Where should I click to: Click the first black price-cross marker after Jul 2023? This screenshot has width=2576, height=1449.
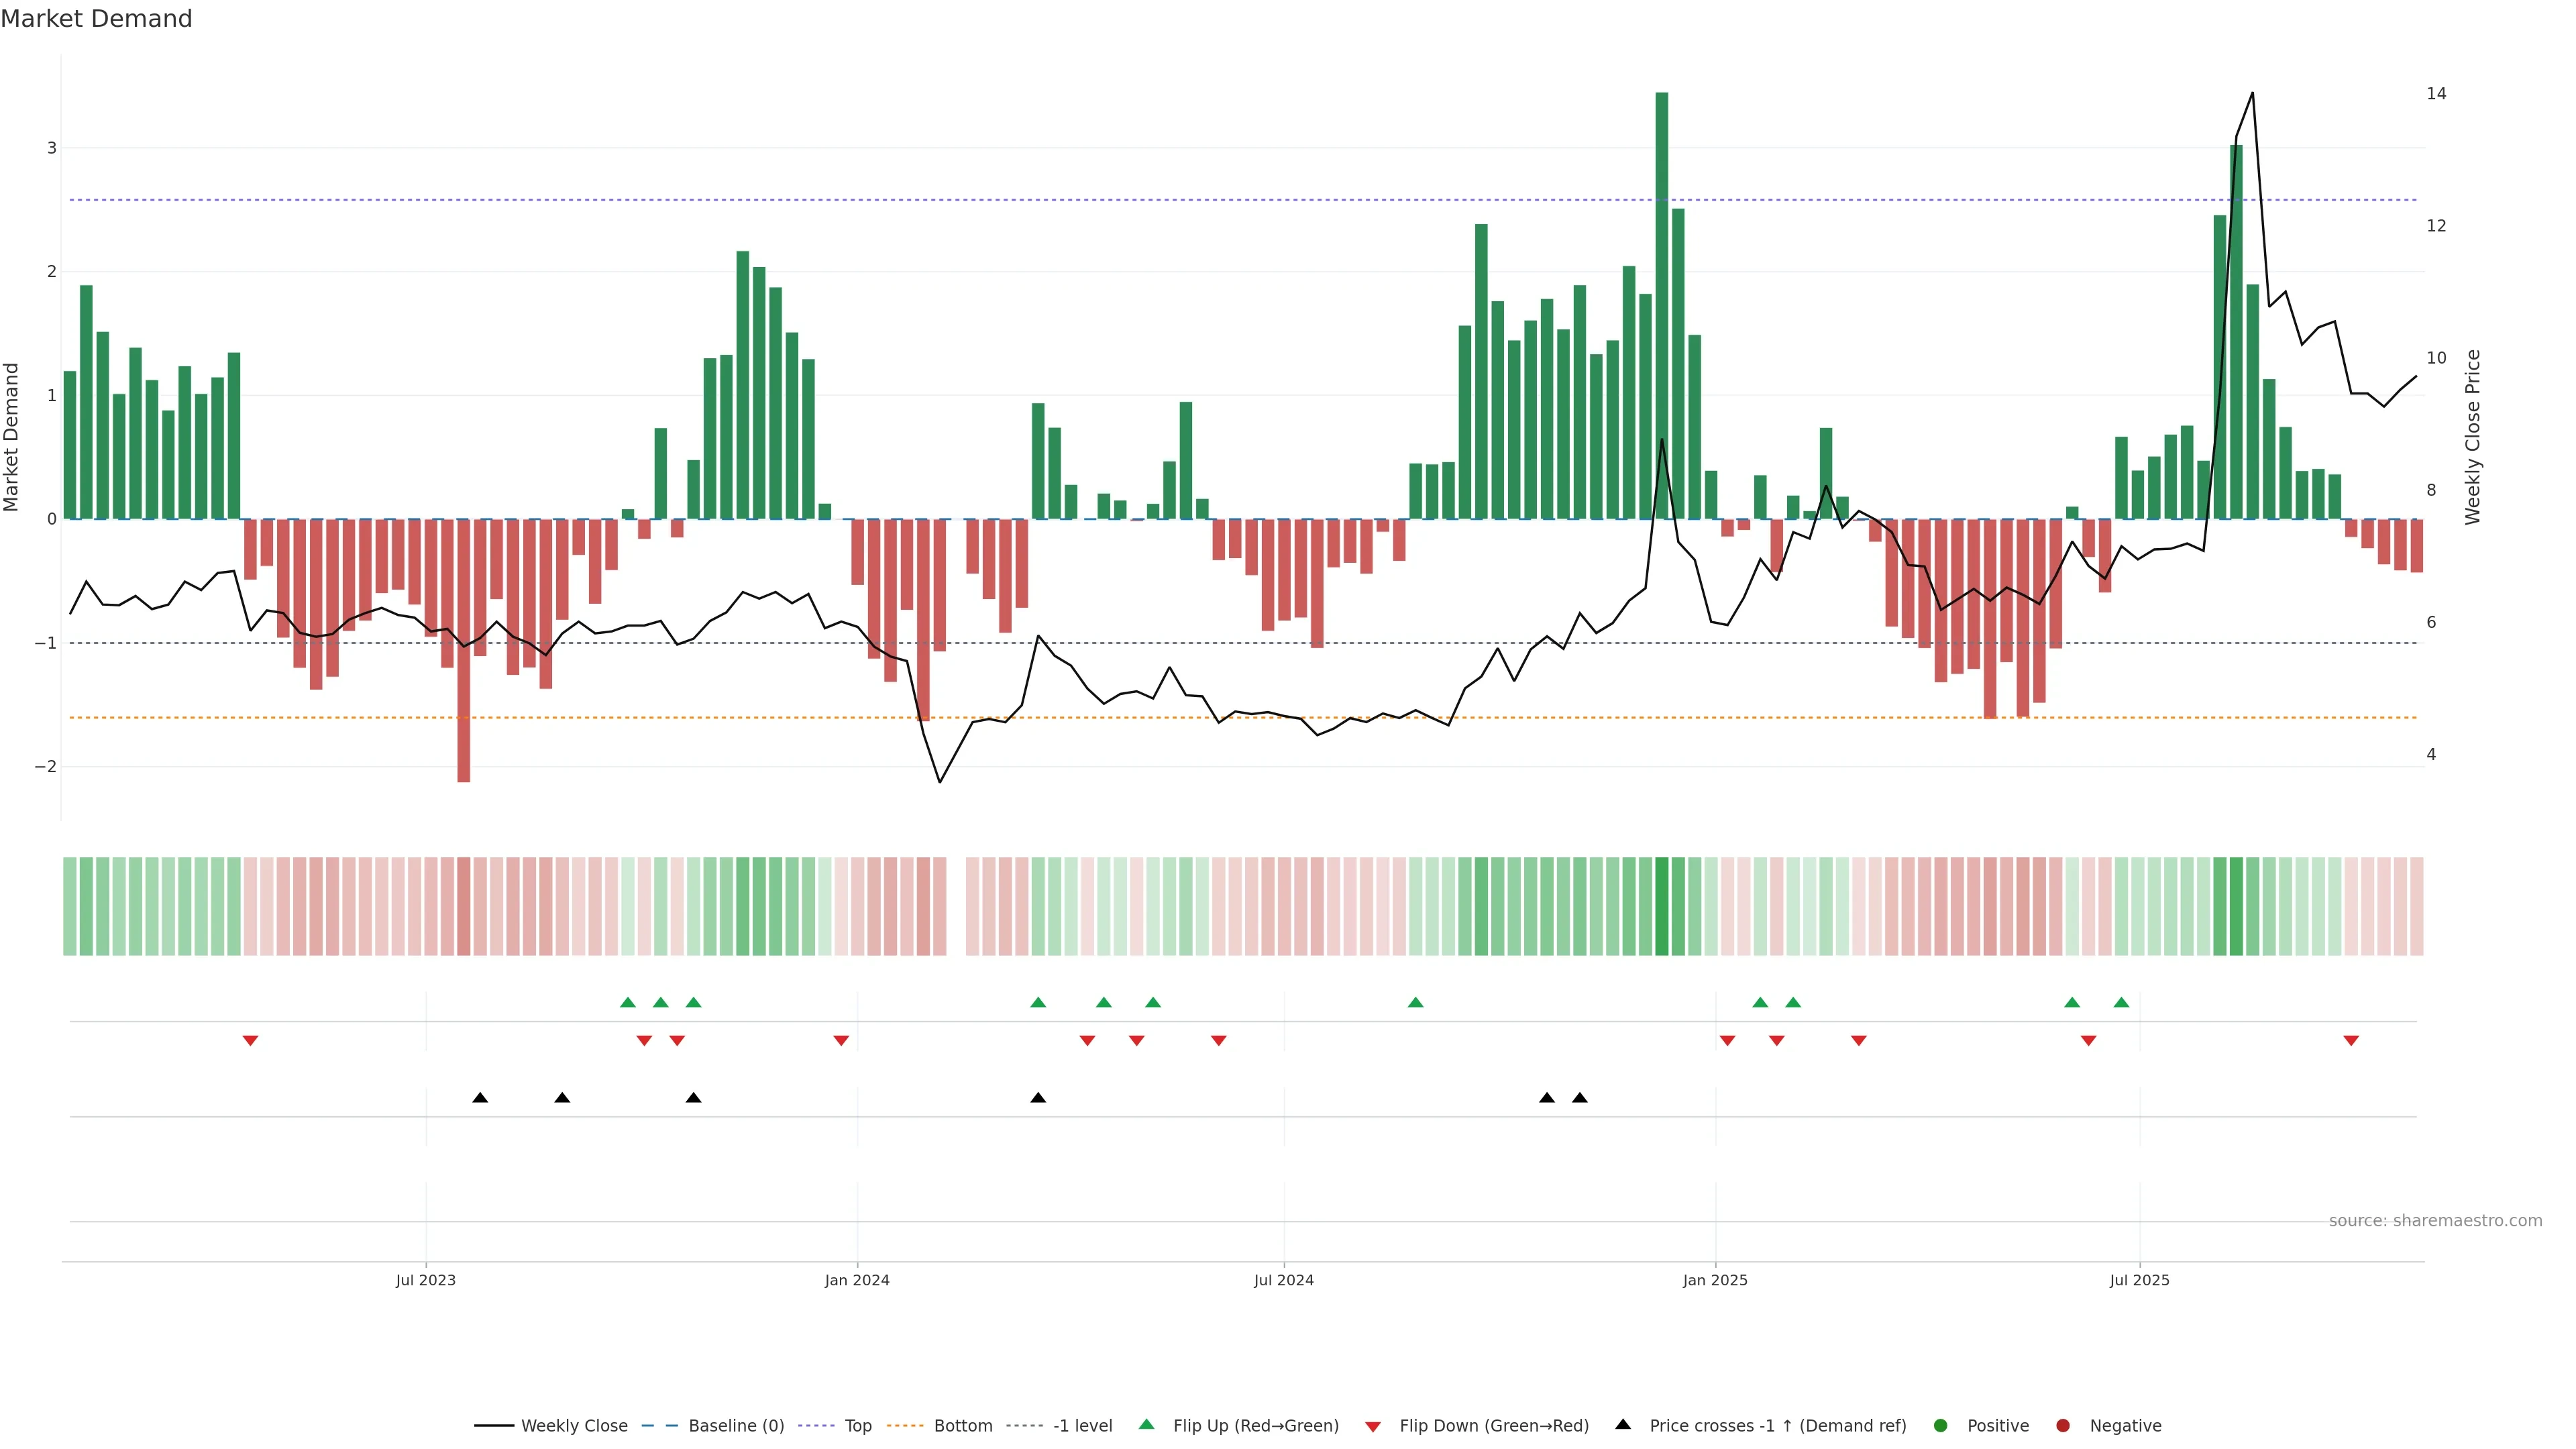tap(480, 1098)
